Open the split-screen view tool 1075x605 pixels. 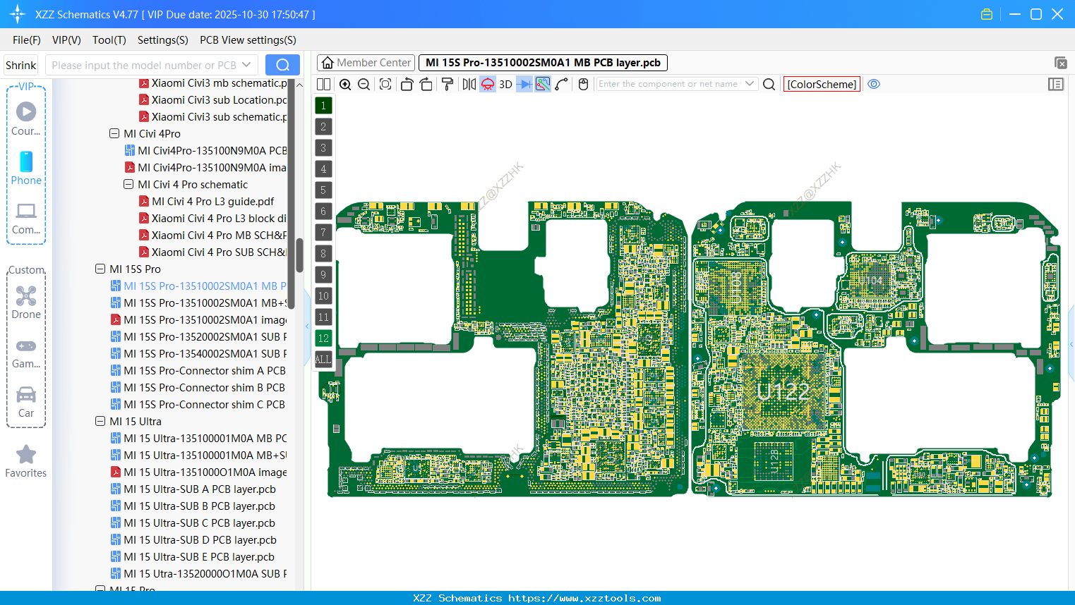[323, 84]
